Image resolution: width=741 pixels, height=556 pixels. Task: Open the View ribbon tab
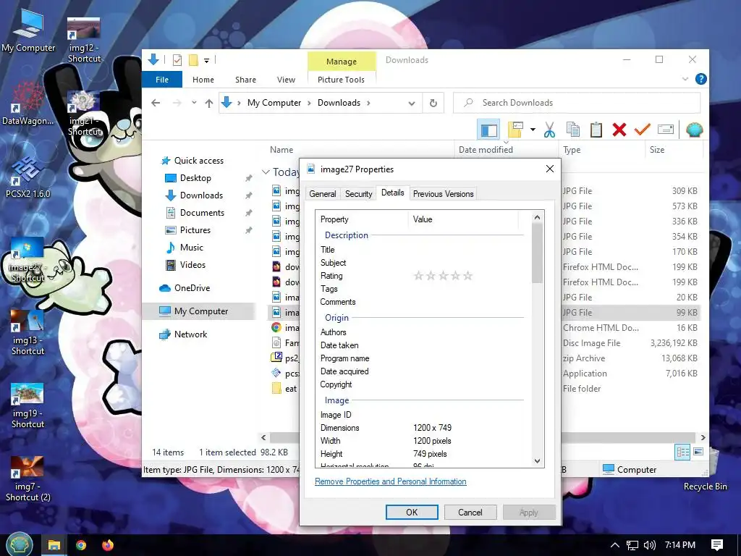pyautogui.click(x=286, y=80)
